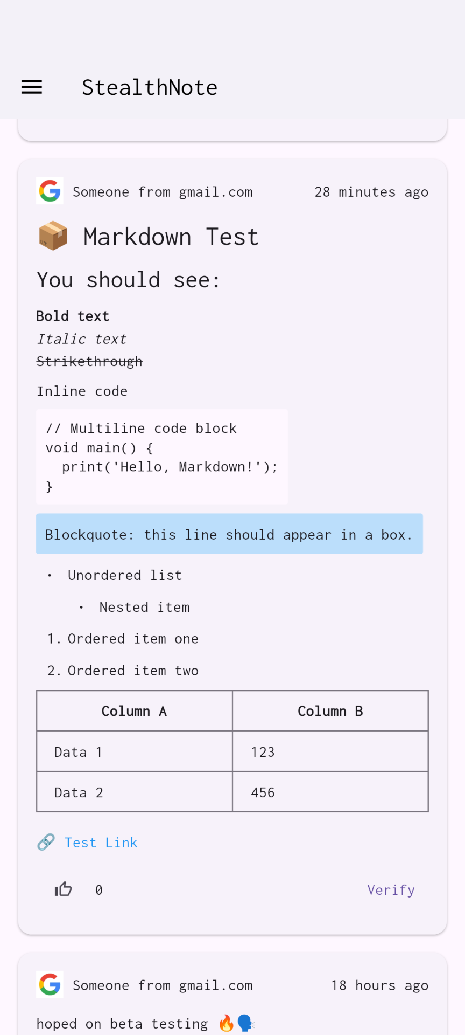Screen dimensions: 465x1035
Task: Click the Data 2 table cell
Action: point(78,792)
